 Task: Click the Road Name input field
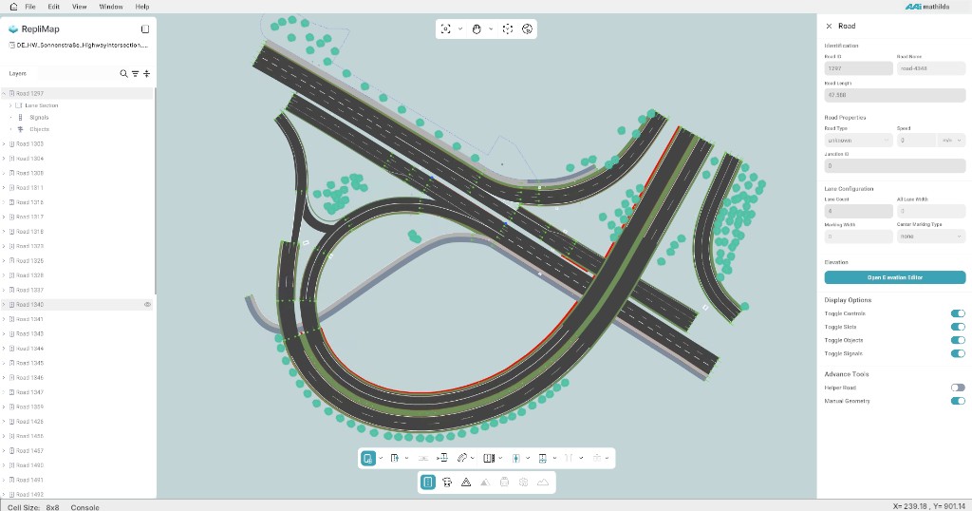click(931, 68)
